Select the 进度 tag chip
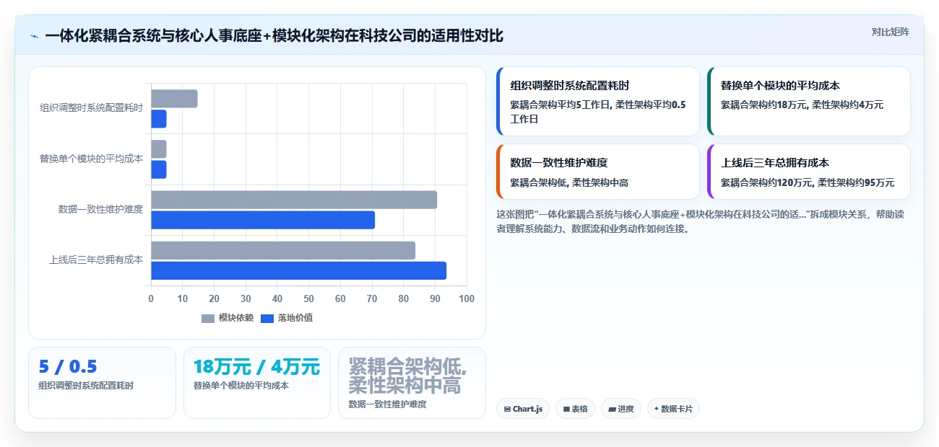The image size is (939, 447). click(x=621, y=409)
